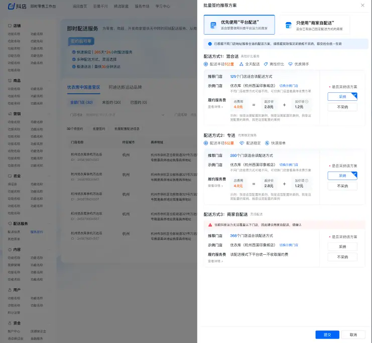372x343 pixels.
Task: Click the 内容 section icon in sidebar
Action: click(x=10, y=250)
